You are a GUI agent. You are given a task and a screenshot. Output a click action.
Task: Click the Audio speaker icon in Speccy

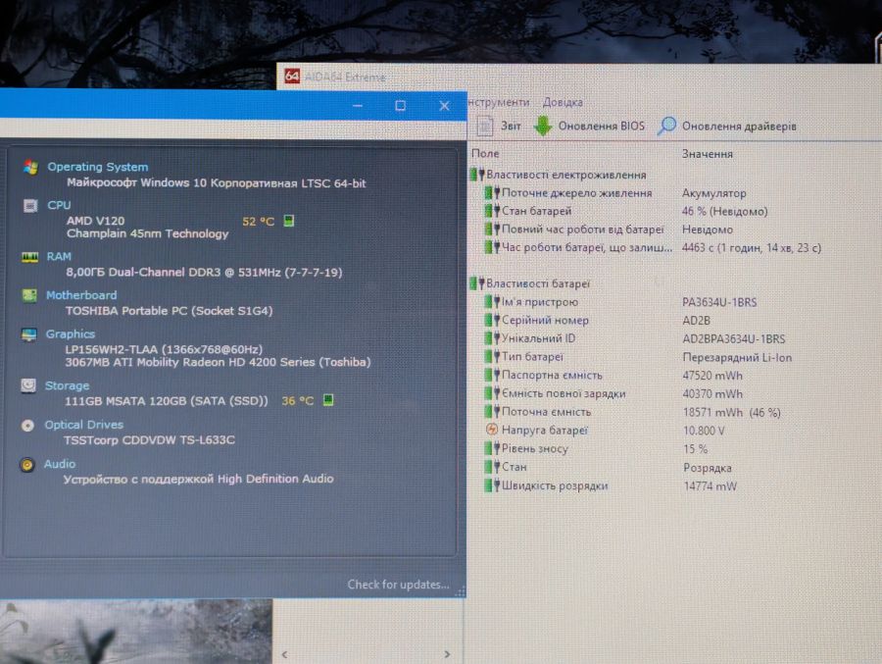coord(26,465)
